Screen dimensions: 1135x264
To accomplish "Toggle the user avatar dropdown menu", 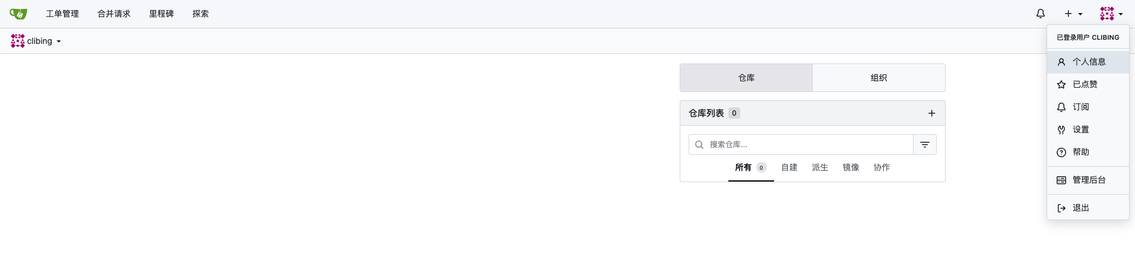I will (1111, 14).
